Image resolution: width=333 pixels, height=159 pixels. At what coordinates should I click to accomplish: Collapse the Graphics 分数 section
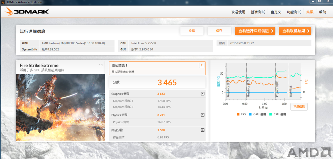click(x=202, y=94)
